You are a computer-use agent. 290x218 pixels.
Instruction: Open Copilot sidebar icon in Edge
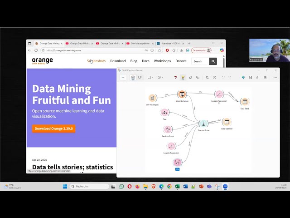pos(222,50)
